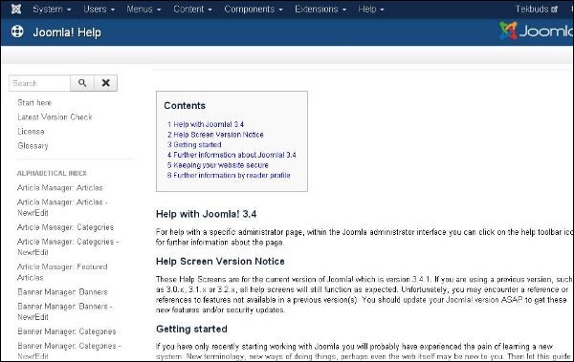Expand the Components dropdown menu

tap(254, 10)
